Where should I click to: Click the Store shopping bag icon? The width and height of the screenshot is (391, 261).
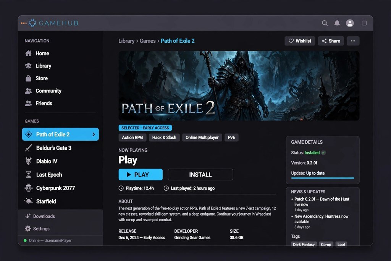tap(28, 78)
